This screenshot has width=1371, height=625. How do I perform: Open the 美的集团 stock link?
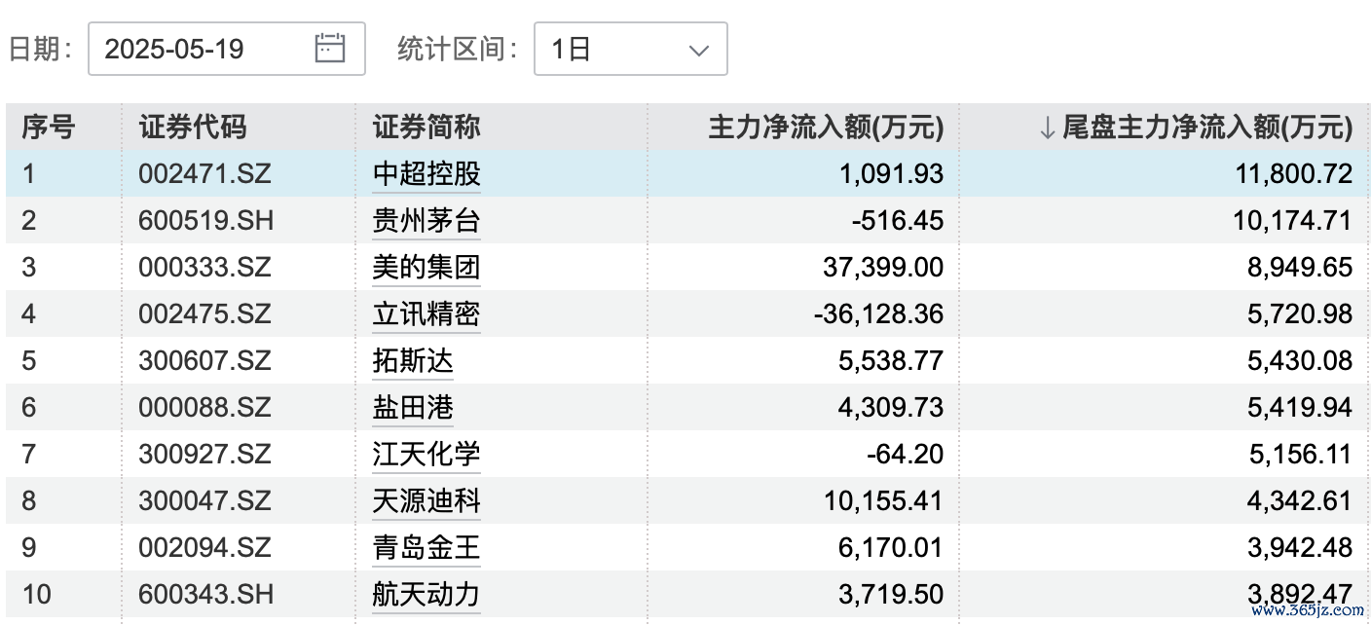coord(426,268)
